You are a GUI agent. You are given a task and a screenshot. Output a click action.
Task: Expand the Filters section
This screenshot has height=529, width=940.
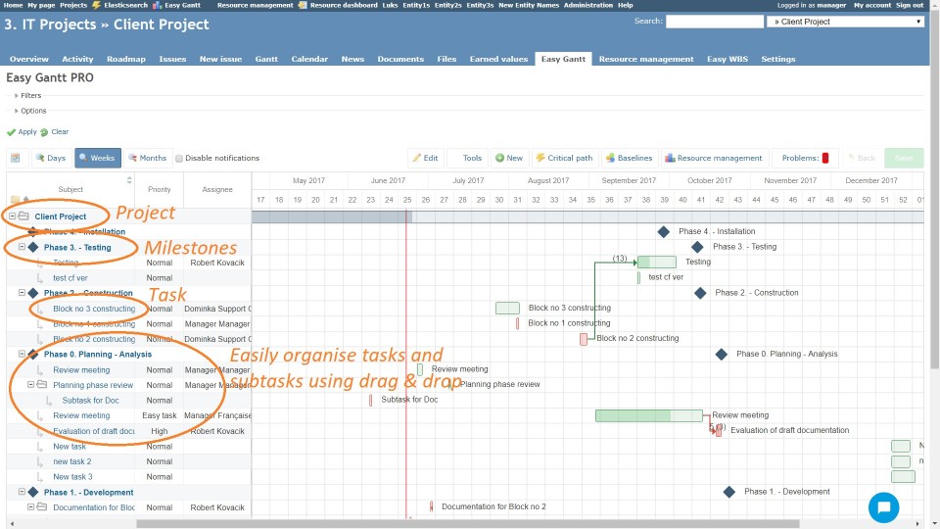pyautogui.click(x=30, y=96)
